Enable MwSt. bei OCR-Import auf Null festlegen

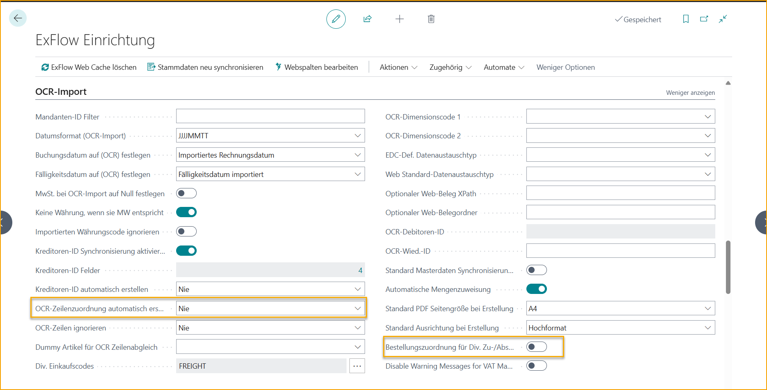click(x=186, y=193)
